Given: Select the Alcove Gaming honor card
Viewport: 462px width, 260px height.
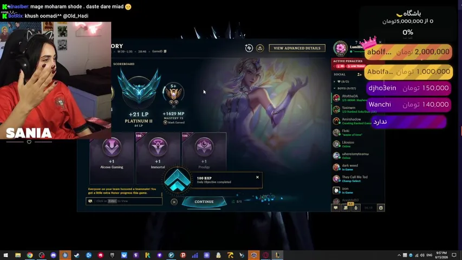Looking at the screenshot, I should point(112,158).
